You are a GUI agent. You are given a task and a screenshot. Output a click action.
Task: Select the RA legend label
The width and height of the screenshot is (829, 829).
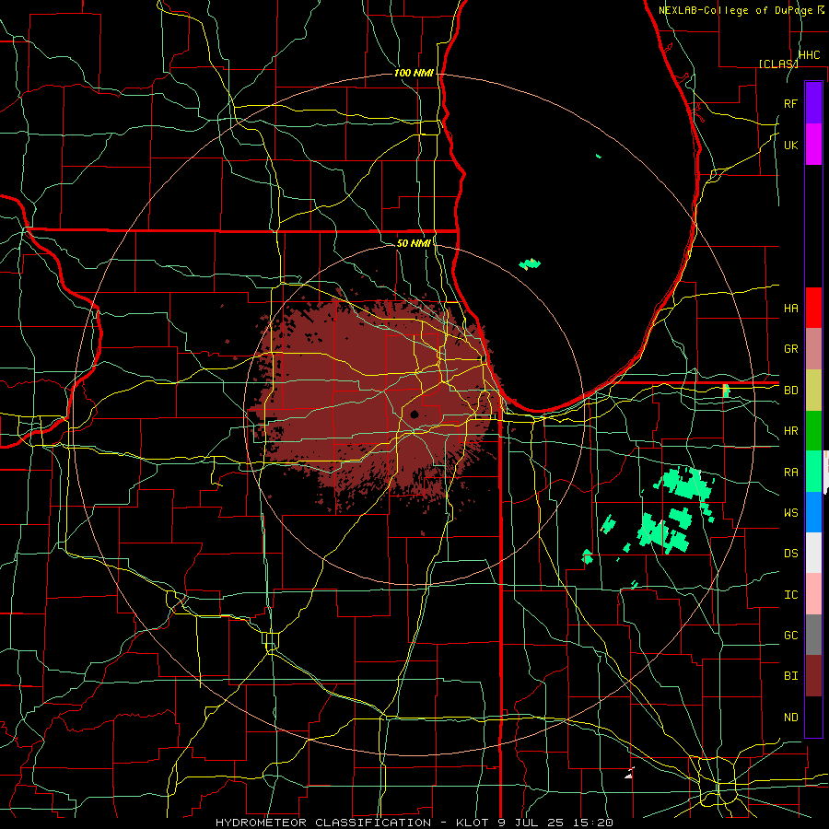point(791,472)
